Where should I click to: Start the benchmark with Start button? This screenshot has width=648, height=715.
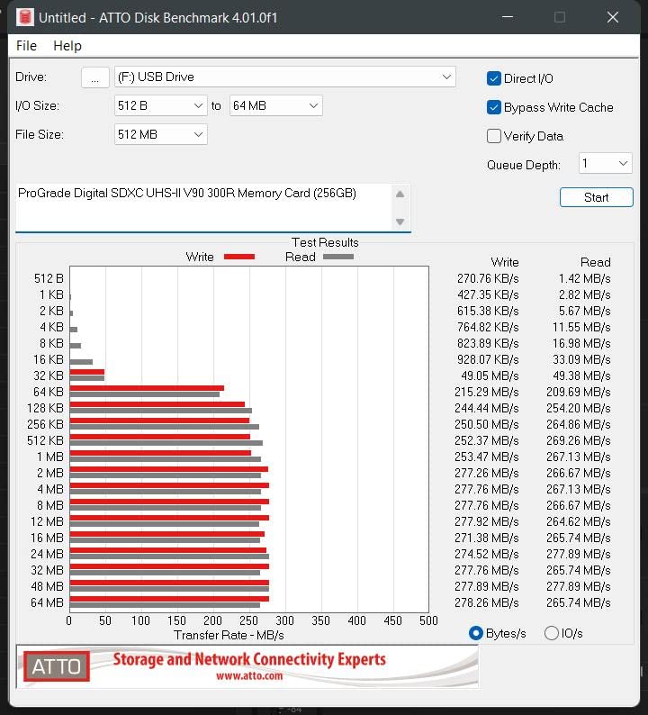[596, 197]
